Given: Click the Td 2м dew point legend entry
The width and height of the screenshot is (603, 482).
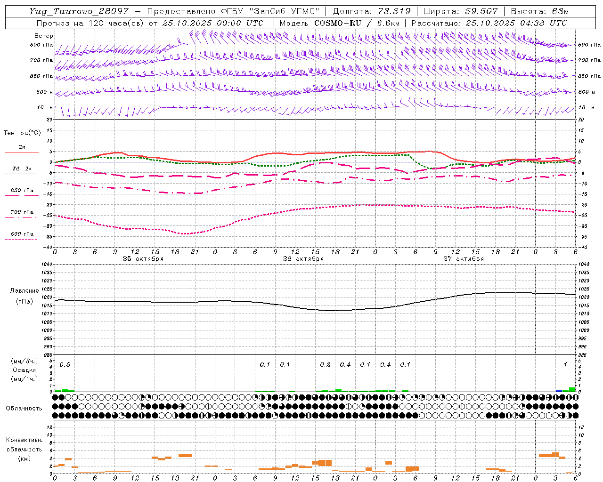Looking at the screenshot, I should [x=22, y=169].
